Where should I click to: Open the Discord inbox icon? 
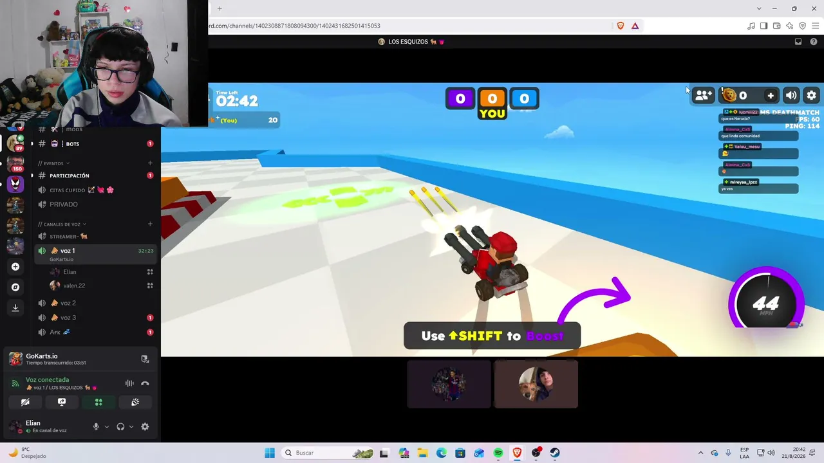point(798,42)
